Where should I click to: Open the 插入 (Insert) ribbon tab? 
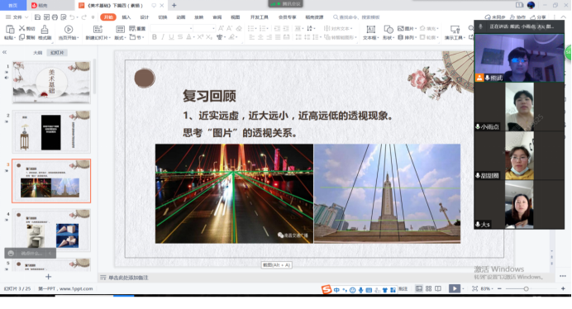click(x=126, y=17)
